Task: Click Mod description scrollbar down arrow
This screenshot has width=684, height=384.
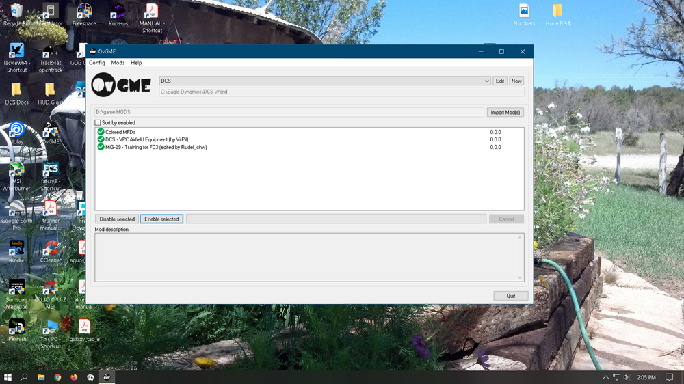Action: click(520, 277)
